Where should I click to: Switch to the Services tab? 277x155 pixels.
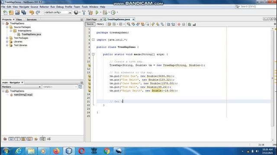point(32,19)
